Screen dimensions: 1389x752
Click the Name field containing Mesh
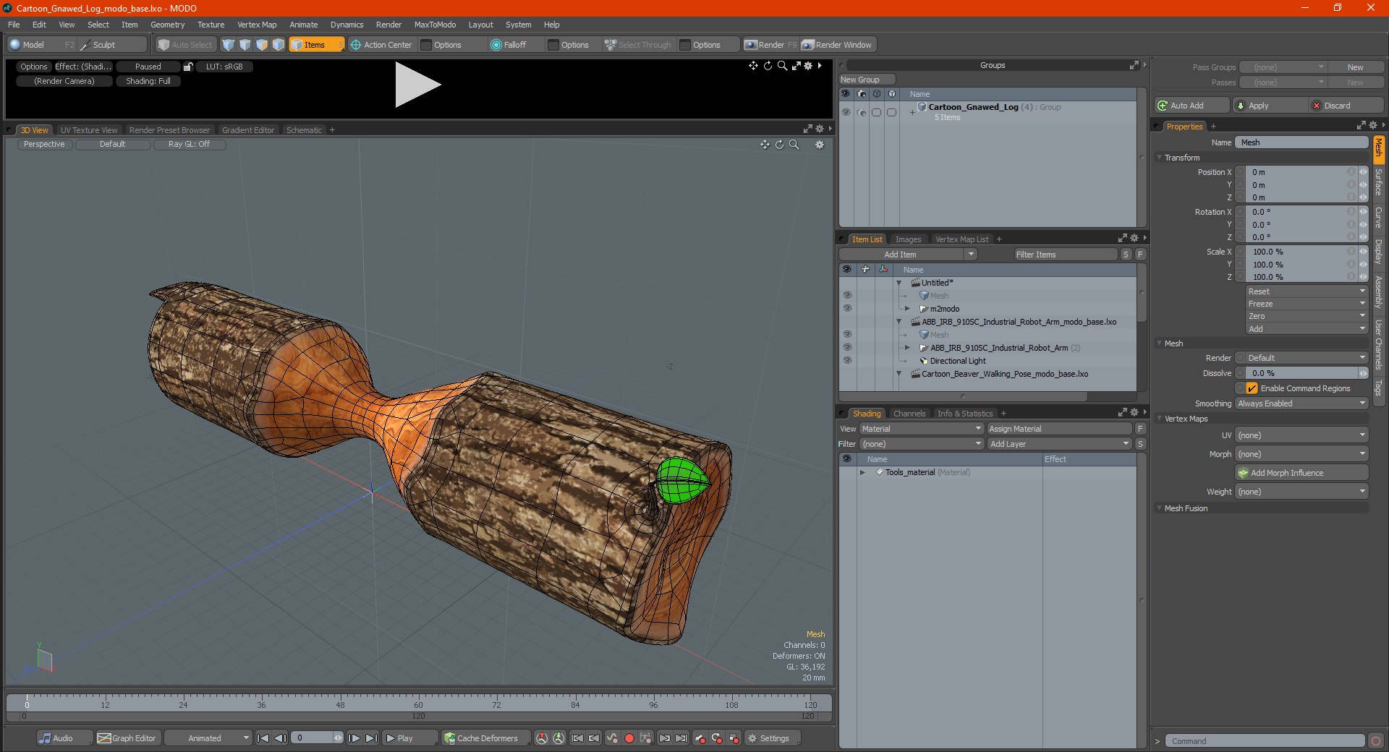click(1301, 142)
